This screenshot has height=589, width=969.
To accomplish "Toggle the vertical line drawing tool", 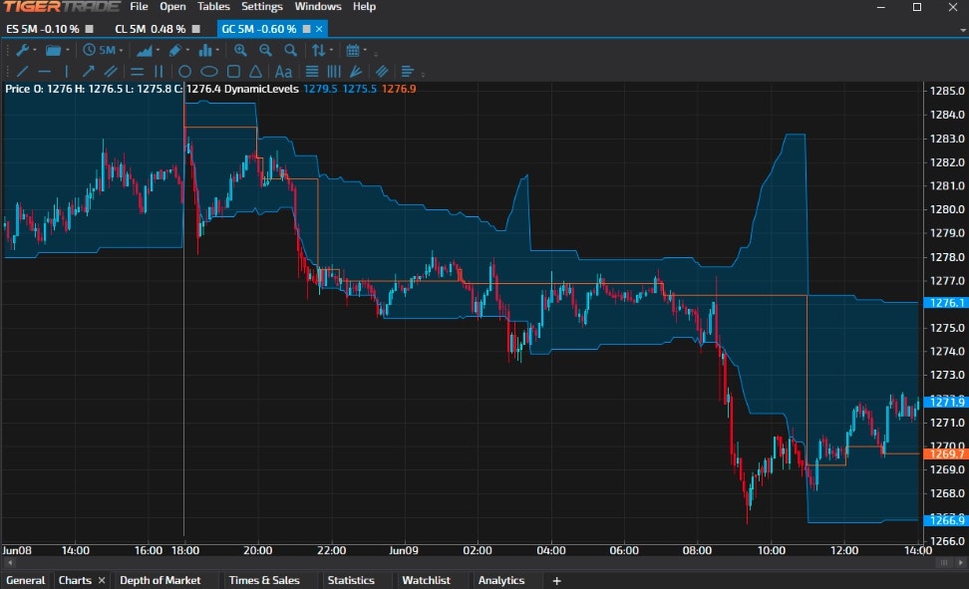I will pyautogui.click(x=66, y=71).
